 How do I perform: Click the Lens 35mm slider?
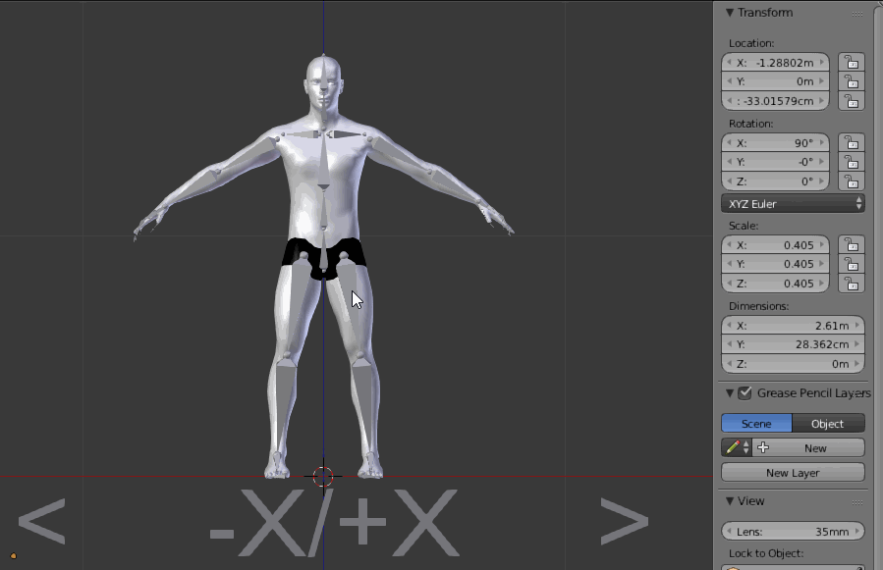(x=792, y=530)
